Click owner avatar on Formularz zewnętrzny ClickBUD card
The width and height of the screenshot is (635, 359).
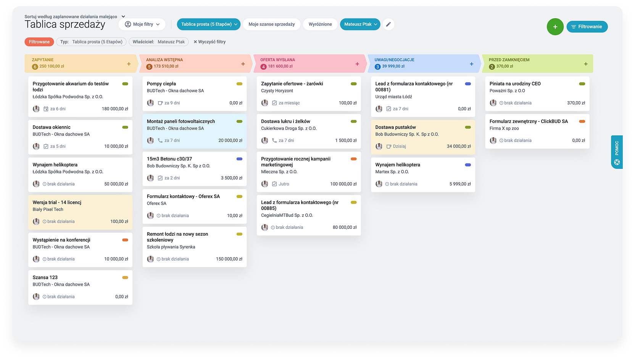pyautogui.click(x=493, y=140)
